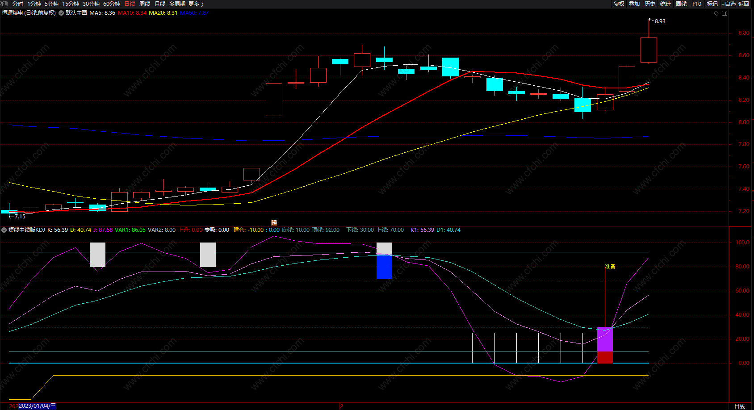Click the purple signal bar under 准备

pos(605,339)
